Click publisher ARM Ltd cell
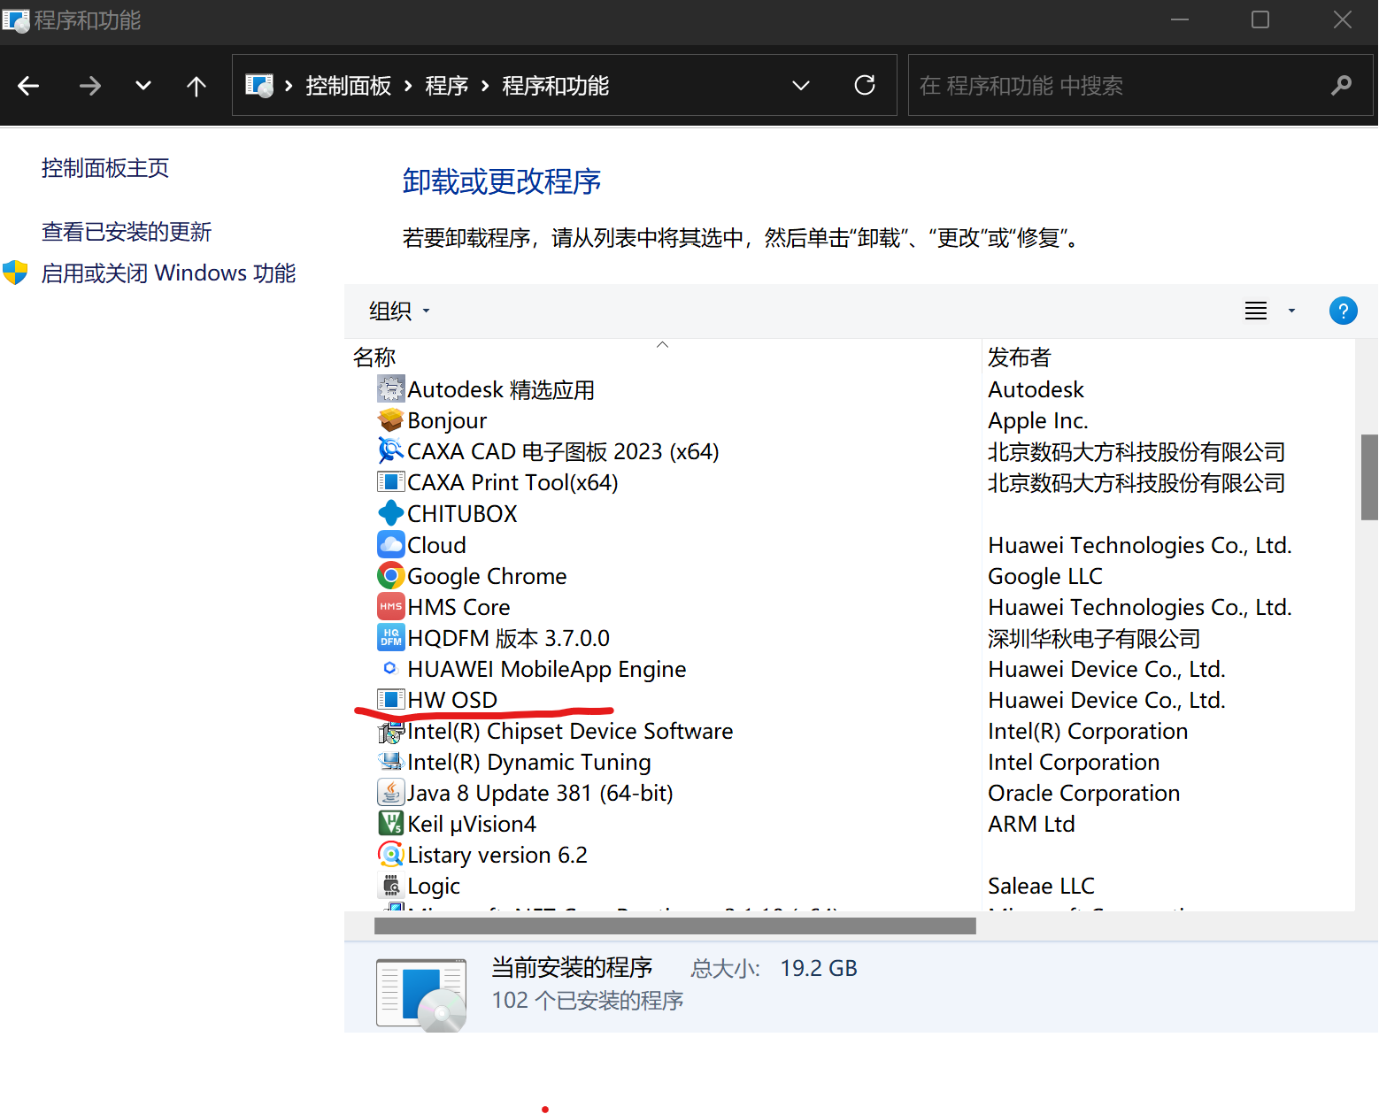Viewport: 1379px width, 1114px height. click(x=1031, y=824)
